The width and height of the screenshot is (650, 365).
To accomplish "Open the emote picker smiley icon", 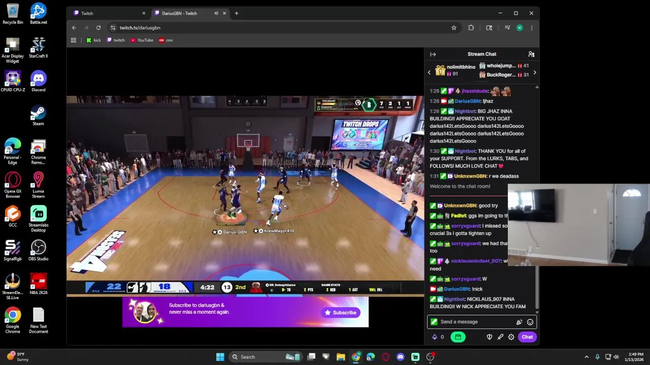I will pos(530,322).
